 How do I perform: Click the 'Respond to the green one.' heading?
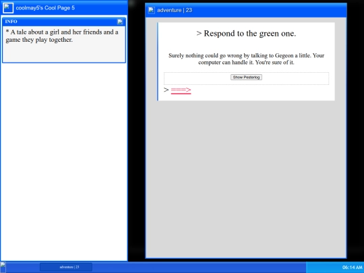tap(246, 34)
